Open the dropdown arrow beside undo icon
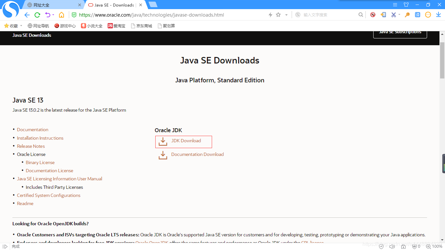Image resolution: width=445 pixels, height=250 pixels. (53, 15)
